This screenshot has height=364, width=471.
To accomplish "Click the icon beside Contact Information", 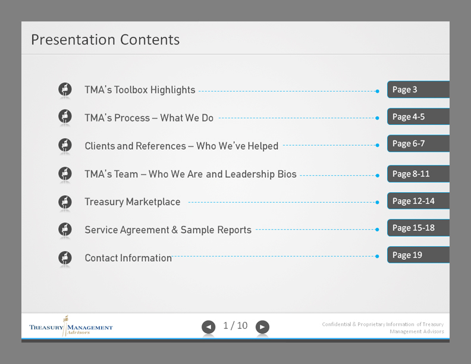I will [65, 258].
